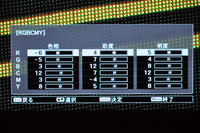200x133 pixels.
Task: Click the Esc key icon for 戻る
Action: tap(17, 100)
